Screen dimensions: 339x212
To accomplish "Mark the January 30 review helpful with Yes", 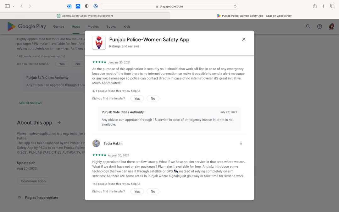I will coord(137,99).
